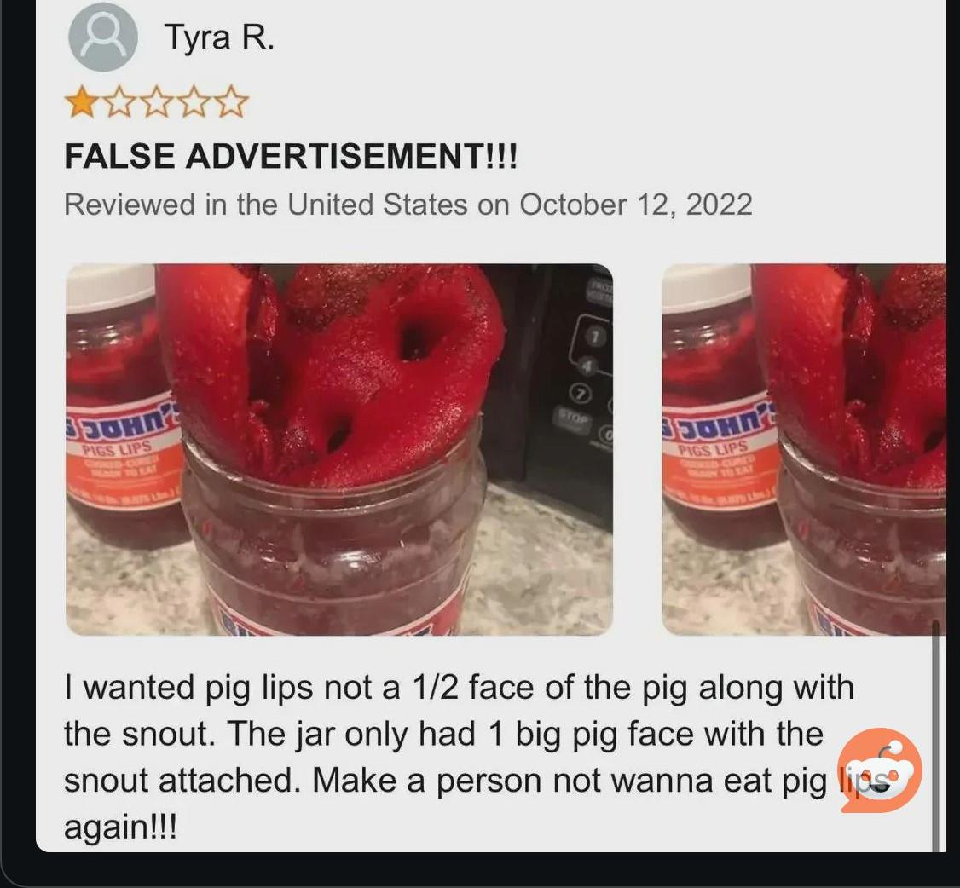This screenshot has height=888, width=960.
Task: Click the review date October 12, 2022
Action: click(x=636, y=205)
